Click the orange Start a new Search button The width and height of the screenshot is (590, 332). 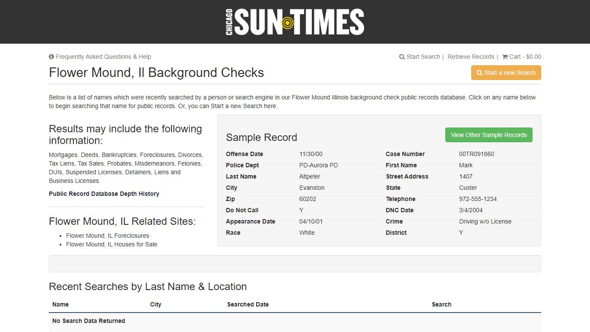(x=506, y=73)
